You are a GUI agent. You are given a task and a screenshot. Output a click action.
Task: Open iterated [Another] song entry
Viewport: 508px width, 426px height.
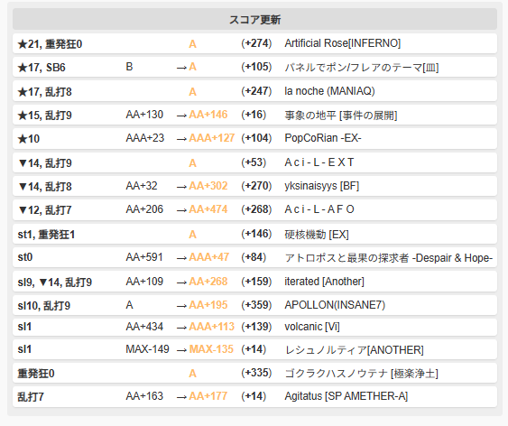[324, 282]
